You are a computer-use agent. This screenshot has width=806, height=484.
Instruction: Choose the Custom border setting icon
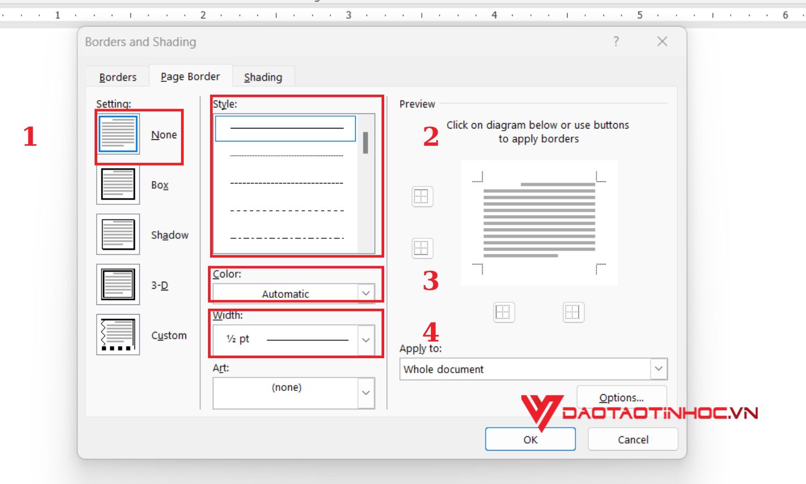click(118, 334)
